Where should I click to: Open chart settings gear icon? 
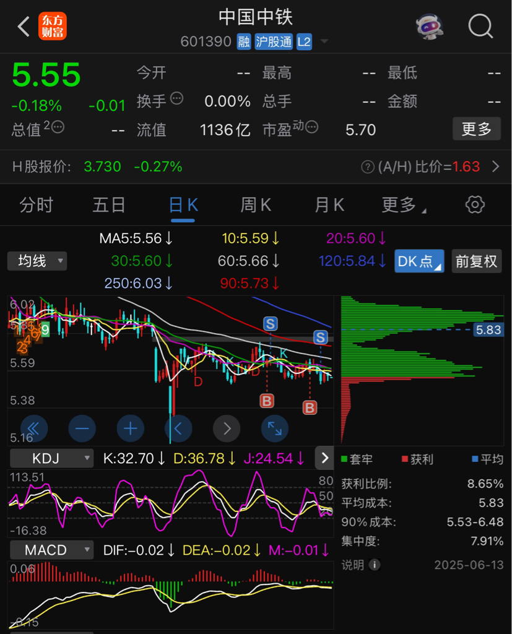pos(475,204)
